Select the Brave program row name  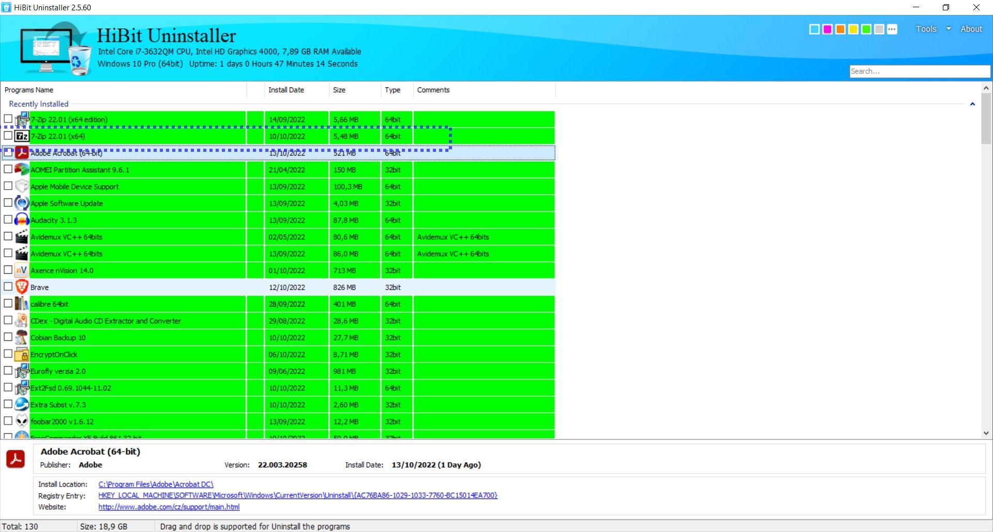click(x=39, y=288)
